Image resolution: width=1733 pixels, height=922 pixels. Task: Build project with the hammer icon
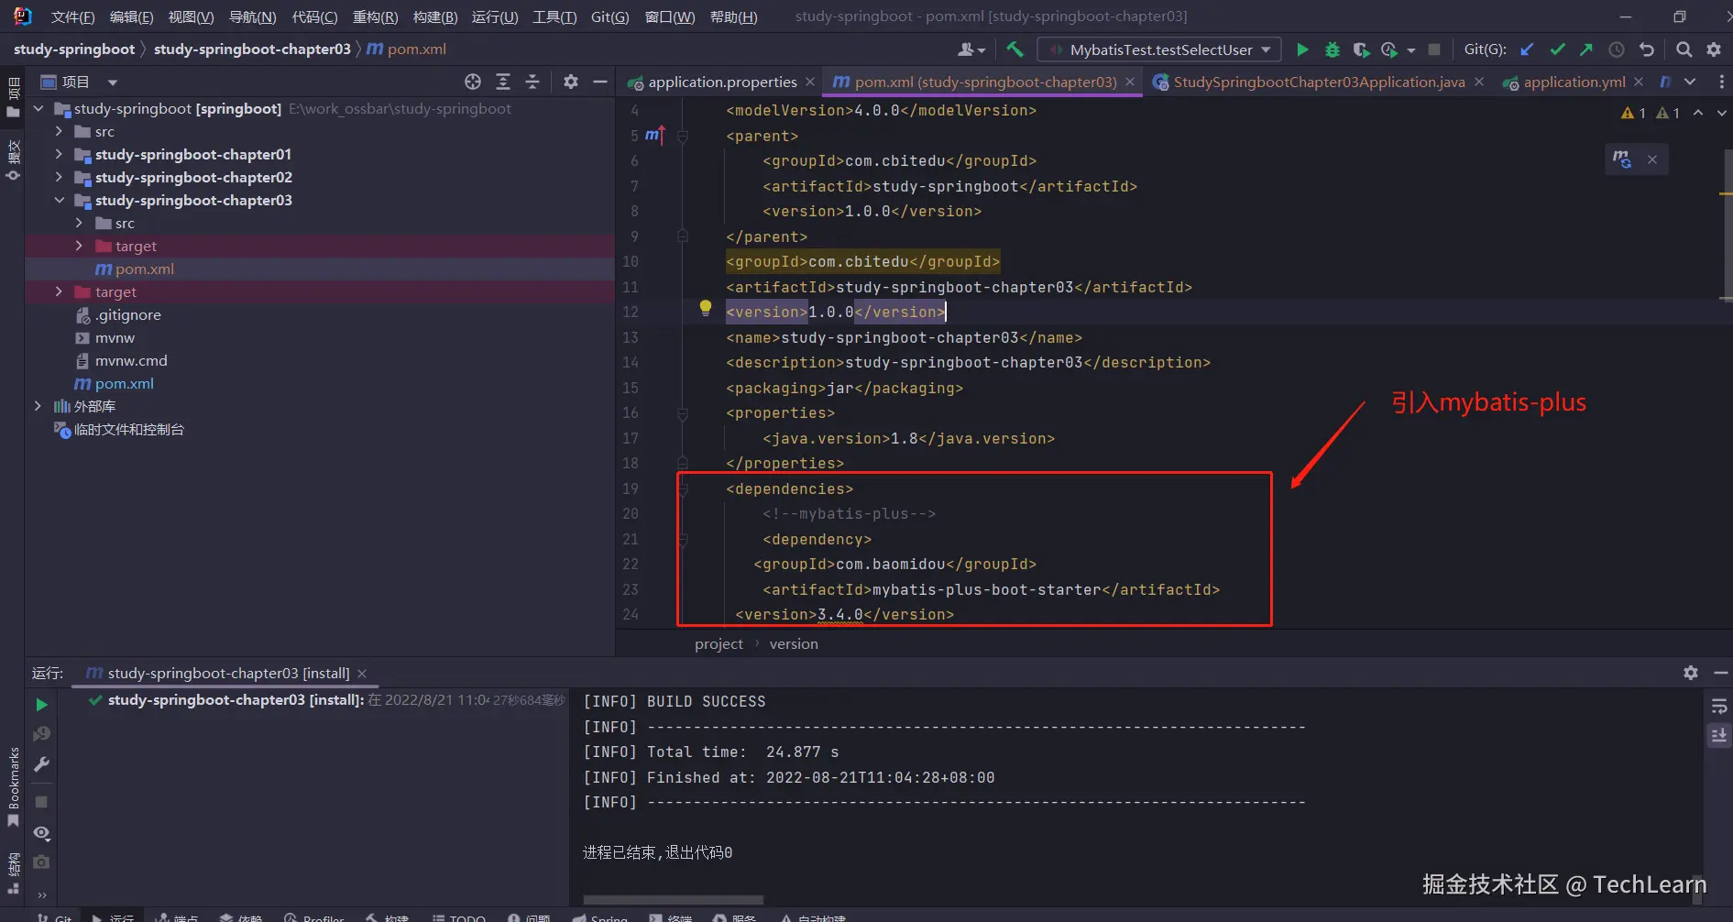click(1015, 49)
